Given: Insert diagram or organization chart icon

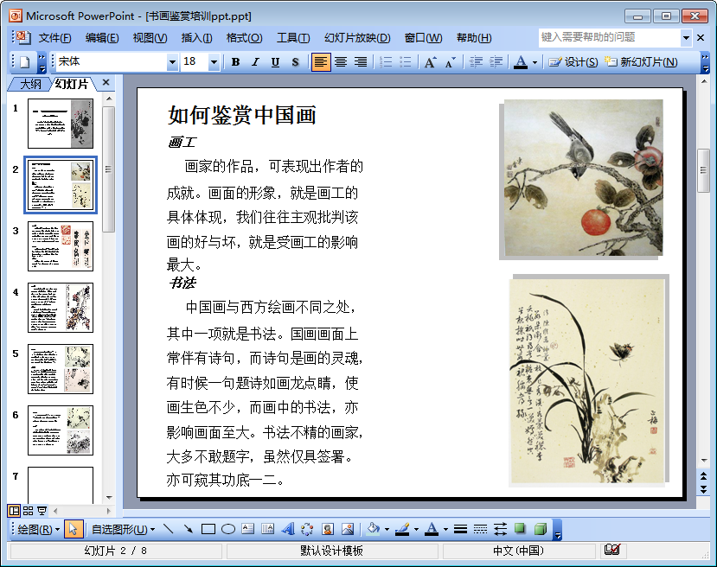Looking at the screenshot, I should click(x=307, y=530).
